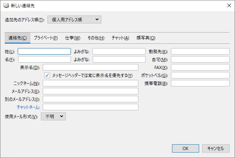This screenshot has height=158, width=235.
Task: Select the 表示名 input box
Action: pyautogui.click(x=91, y=67)
